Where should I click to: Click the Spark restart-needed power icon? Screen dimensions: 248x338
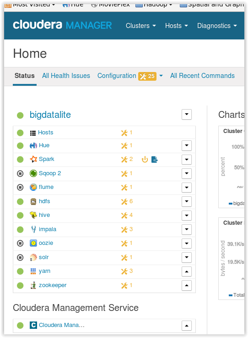click(x=145, y=160)
